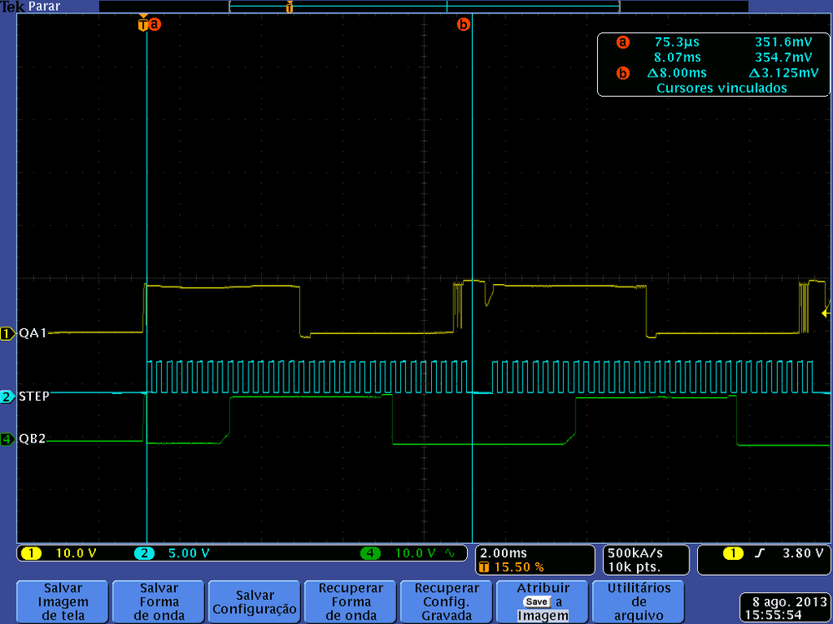
Task: Click the 2.00ms timebase readout
Action: click(x=504, y=553)
